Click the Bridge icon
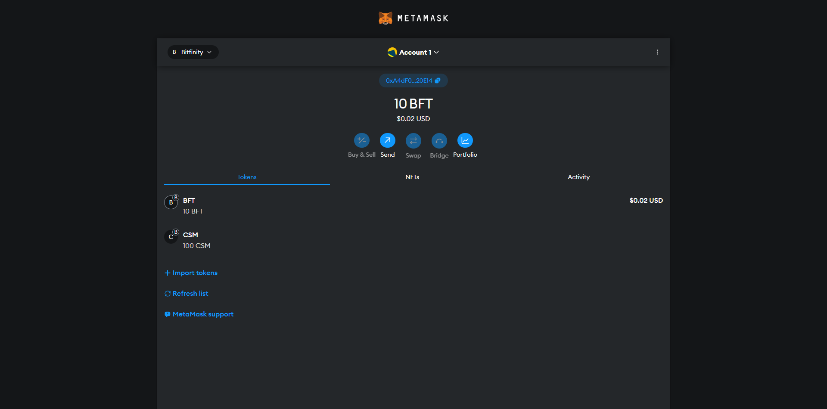 pos(439,140)
